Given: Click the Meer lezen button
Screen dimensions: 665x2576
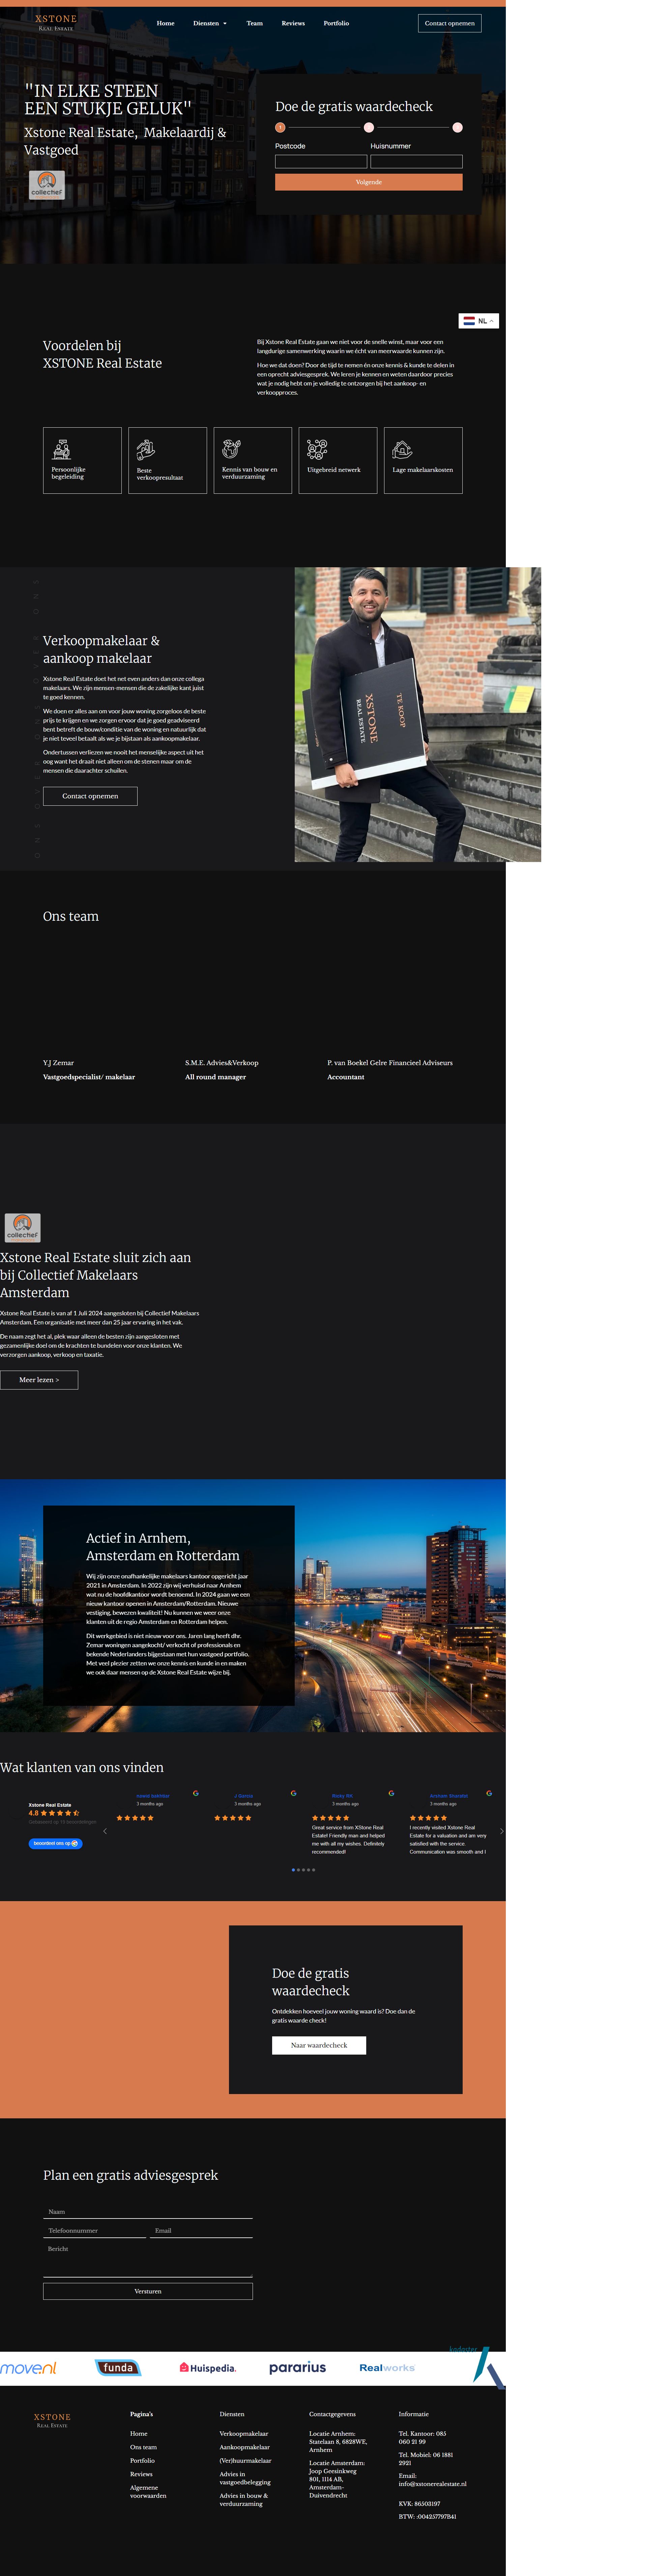Looking at the screenshot, I should tap(39, 1380).
